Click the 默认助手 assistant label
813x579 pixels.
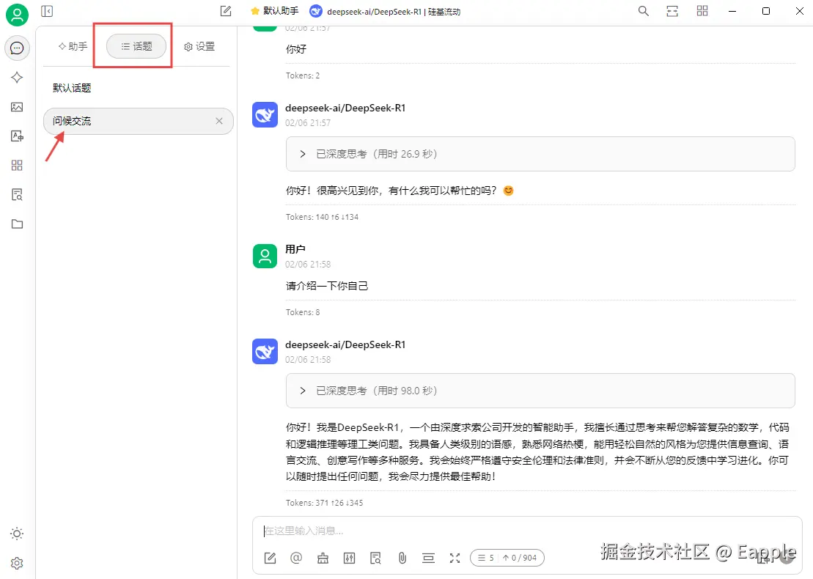tap(274, 11)
